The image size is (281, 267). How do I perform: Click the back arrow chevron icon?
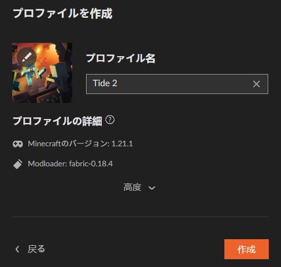(x=17, y=249)
